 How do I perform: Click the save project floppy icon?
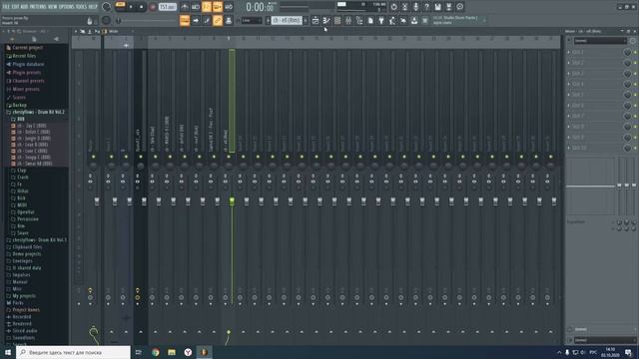tap(437, 7)
